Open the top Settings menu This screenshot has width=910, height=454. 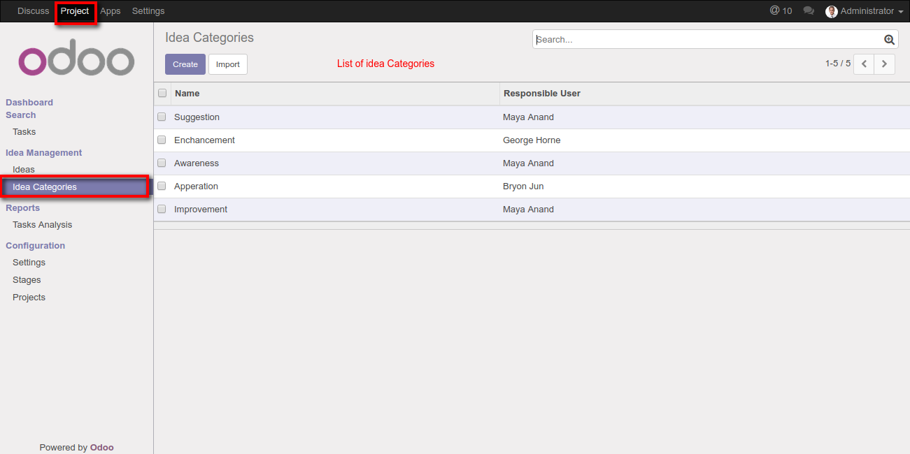tap(148, 11)
